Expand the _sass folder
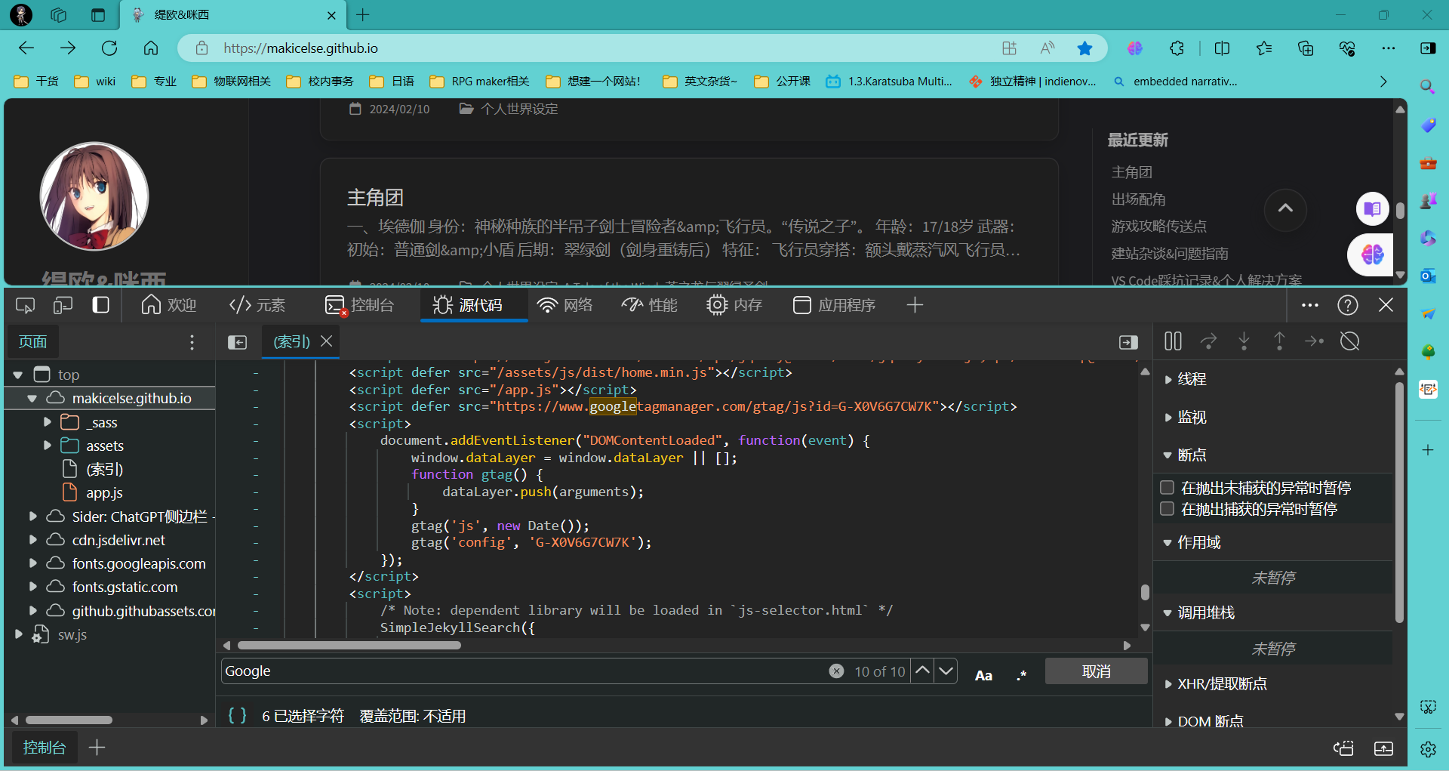Image resolution: width=1449 pixels, height=771 pixels. [47, 422]
